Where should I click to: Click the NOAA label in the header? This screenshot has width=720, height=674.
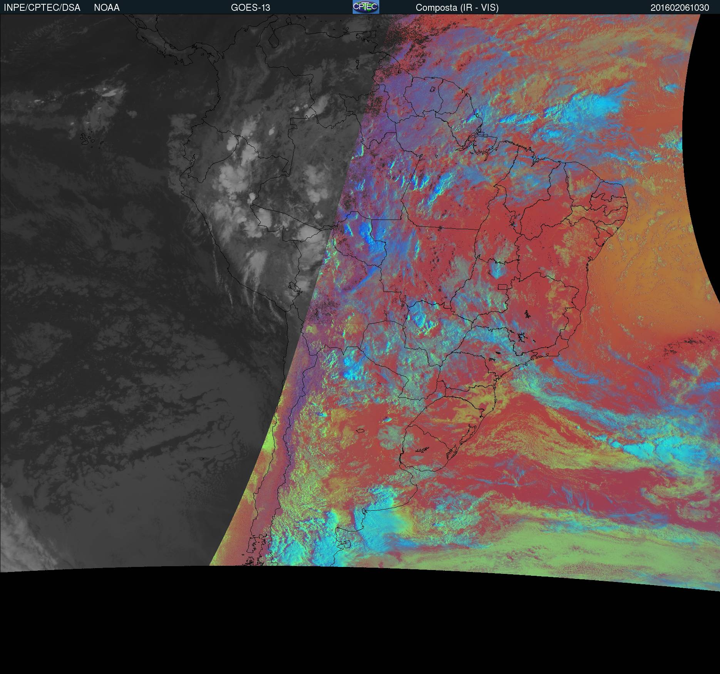click(x=107, y=8)
